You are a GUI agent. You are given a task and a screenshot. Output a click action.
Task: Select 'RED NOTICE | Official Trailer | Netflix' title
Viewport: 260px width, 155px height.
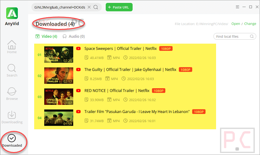(x=117, y=91)
